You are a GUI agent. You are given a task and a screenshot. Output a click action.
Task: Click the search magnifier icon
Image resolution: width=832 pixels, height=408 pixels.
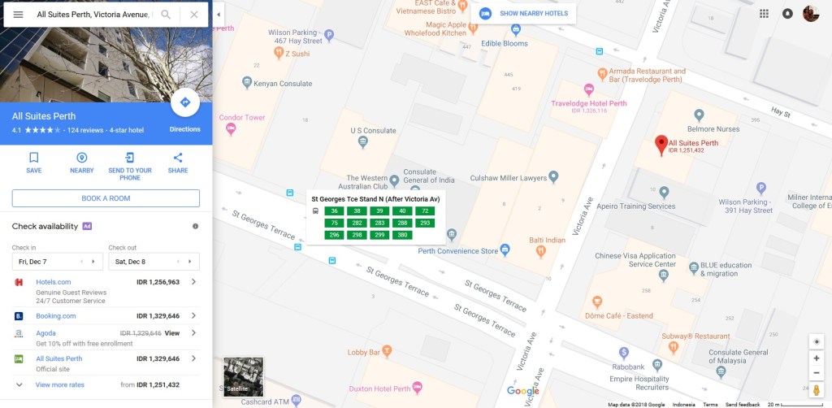tap(166, 15)
